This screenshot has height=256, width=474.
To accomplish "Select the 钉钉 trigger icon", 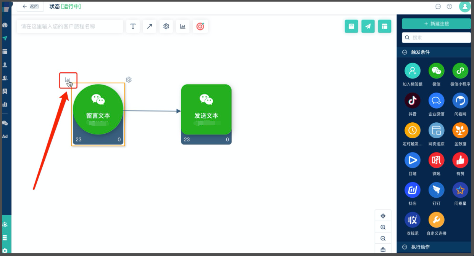I will [x=437, y=190].
